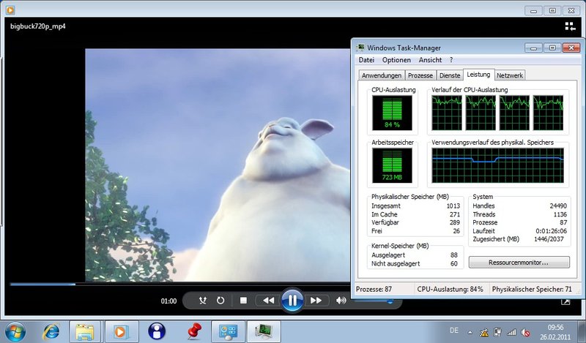586x343 pixels.
Task: Switch to the Dienste tab
Action: 450,75
